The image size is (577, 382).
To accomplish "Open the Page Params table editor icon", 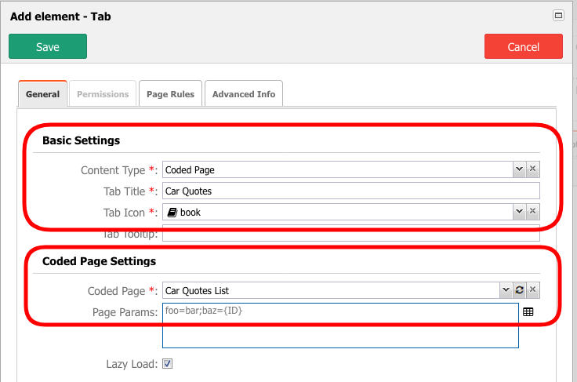I will tap(528, 311).
